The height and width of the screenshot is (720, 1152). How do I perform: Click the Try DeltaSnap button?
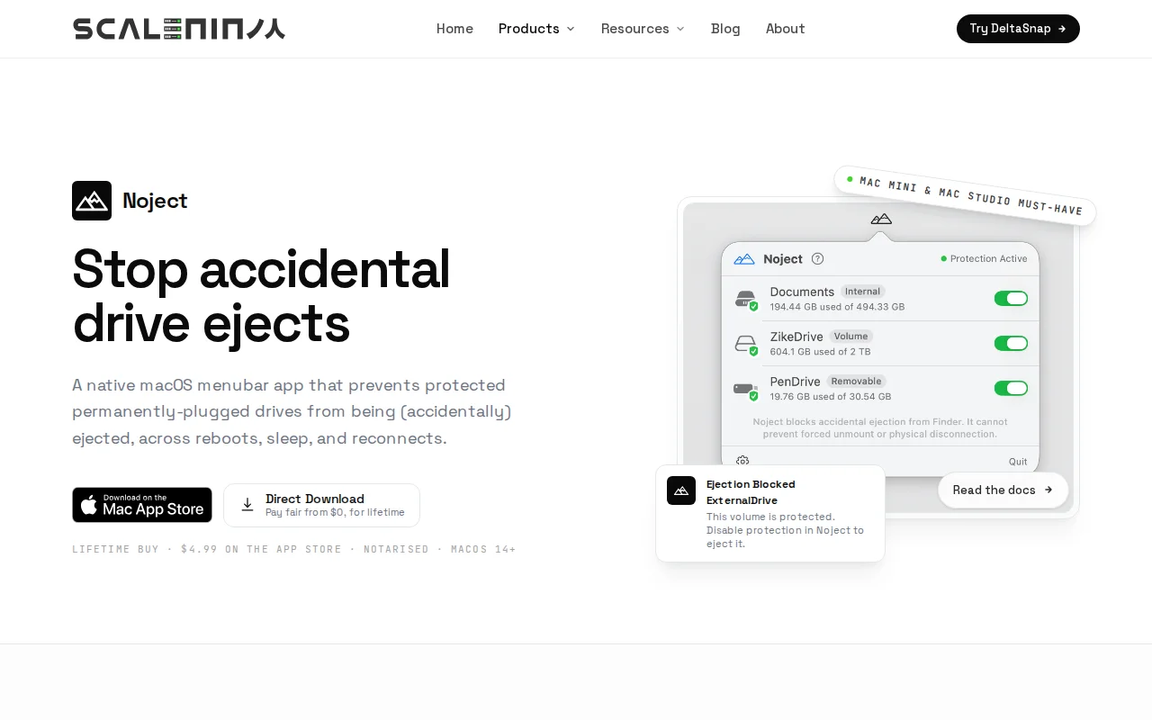point(1018,29)
